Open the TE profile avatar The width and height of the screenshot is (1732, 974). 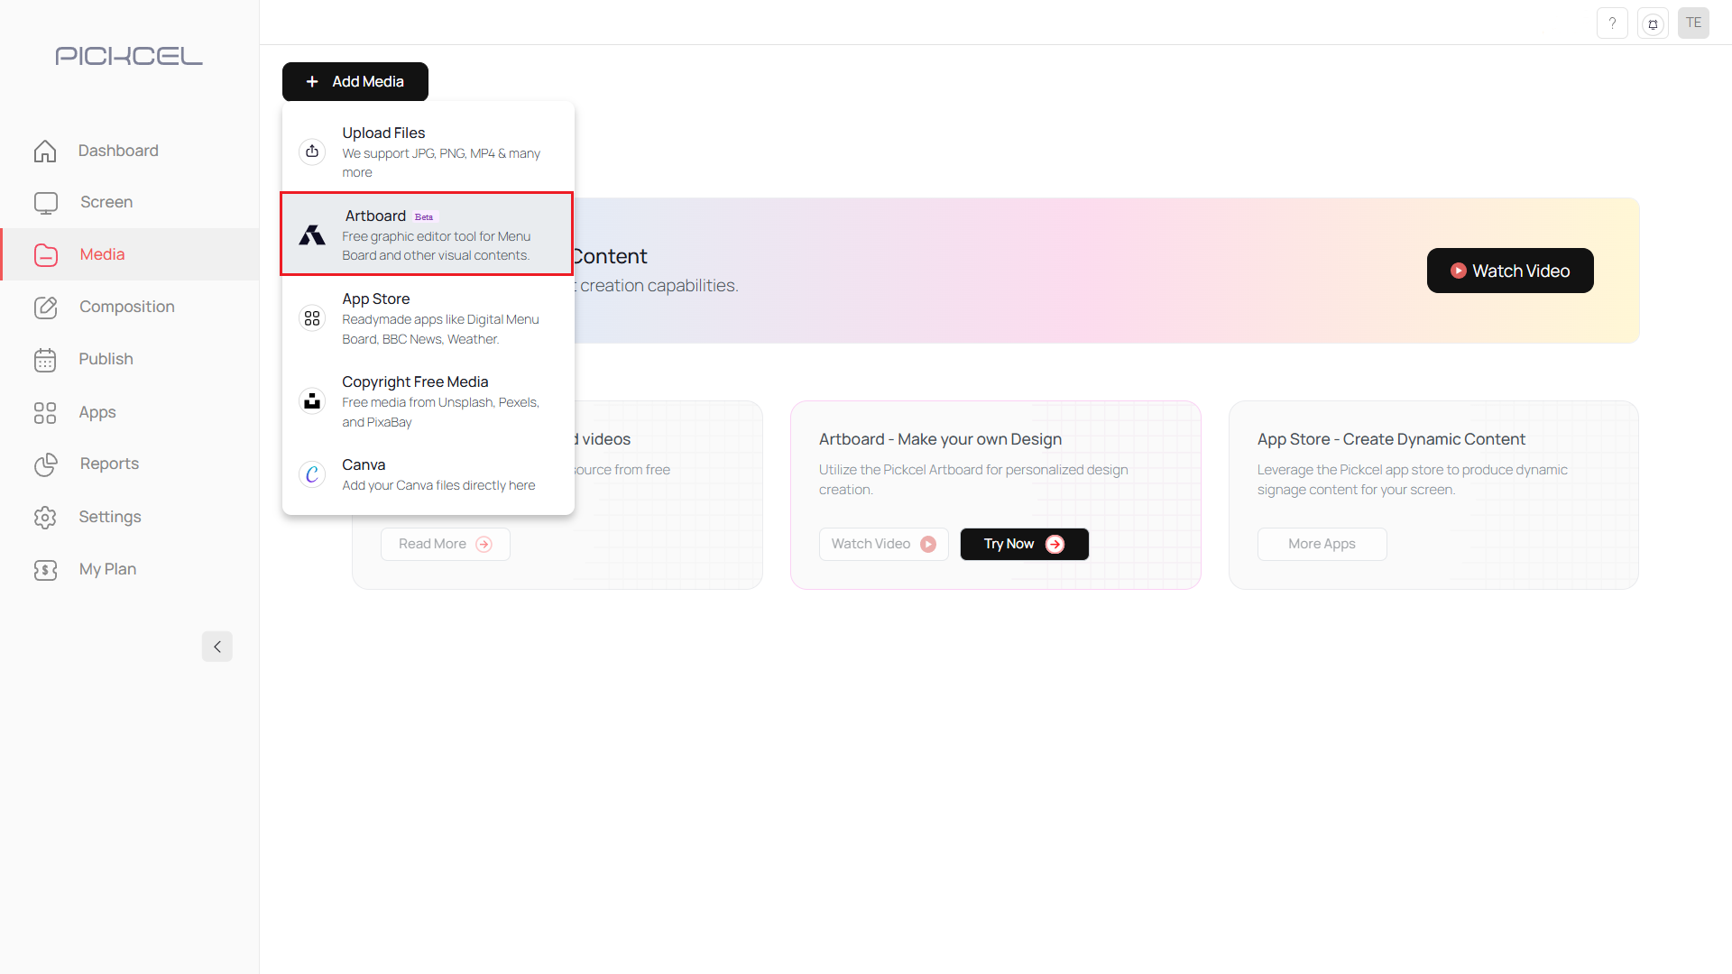(x=1693, y=23)
